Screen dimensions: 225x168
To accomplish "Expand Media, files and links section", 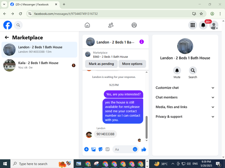I will pos(185,107).
